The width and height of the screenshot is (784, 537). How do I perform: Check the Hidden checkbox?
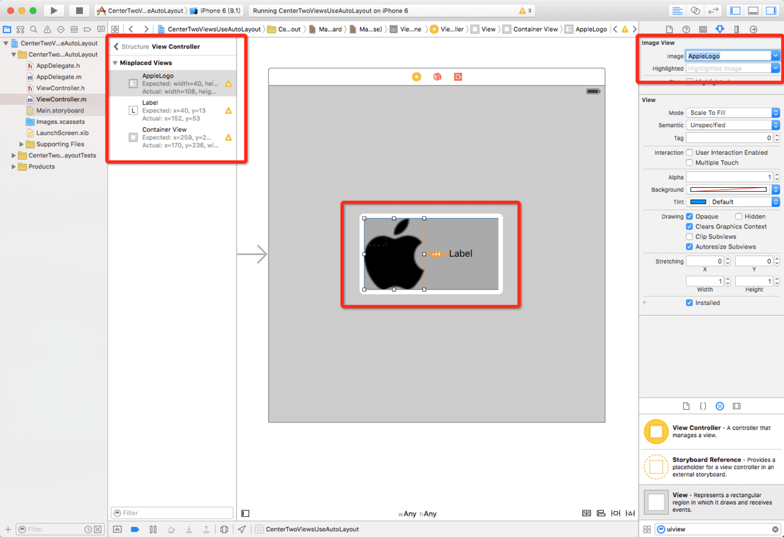[x=739, y=216]
